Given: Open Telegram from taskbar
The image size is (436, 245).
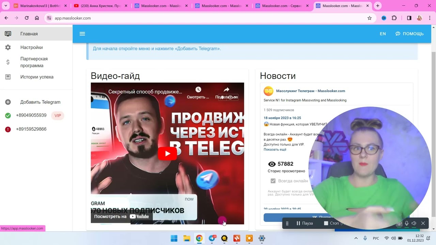Looking at the screenshot, I should tap(212, 238).
